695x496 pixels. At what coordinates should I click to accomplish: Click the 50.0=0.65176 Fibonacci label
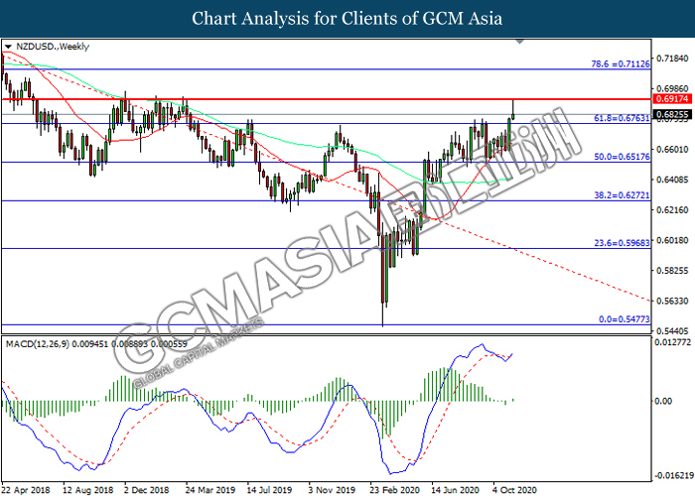[x=622, y=157]
